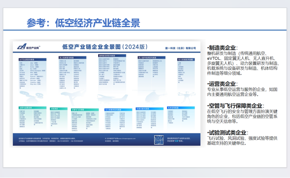290x178 pixels.
Task: Select the 通用航空研发与制造 category header
Action: (108, 55)
